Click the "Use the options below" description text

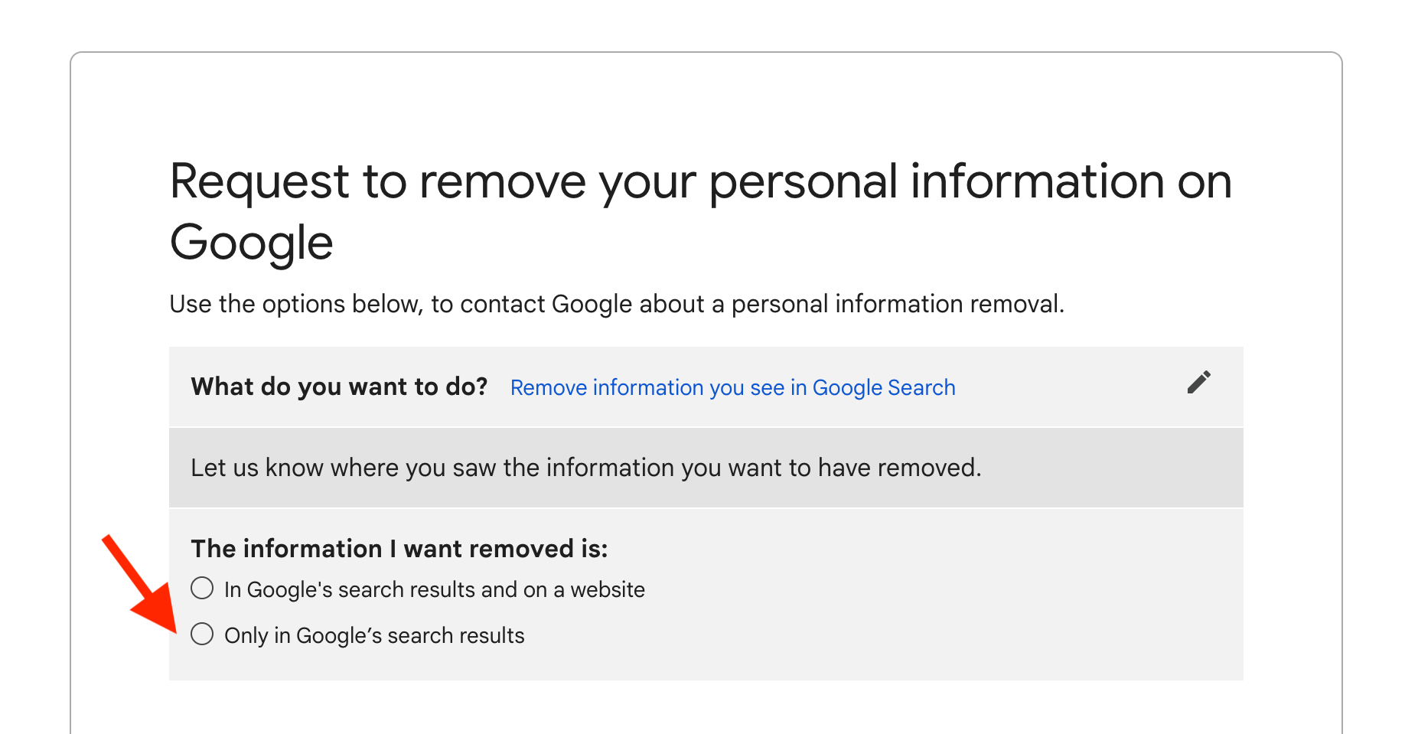click(616, 305)
